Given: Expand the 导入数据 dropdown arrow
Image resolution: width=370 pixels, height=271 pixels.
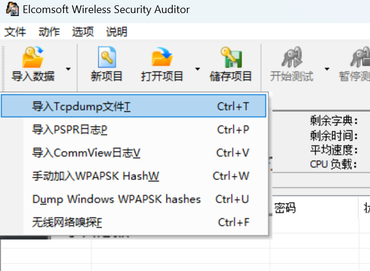Looking at the screenshot, I should [x=68, y=69].
